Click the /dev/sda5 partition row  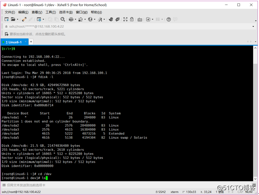pyautogui.click(x=74, y=138)
